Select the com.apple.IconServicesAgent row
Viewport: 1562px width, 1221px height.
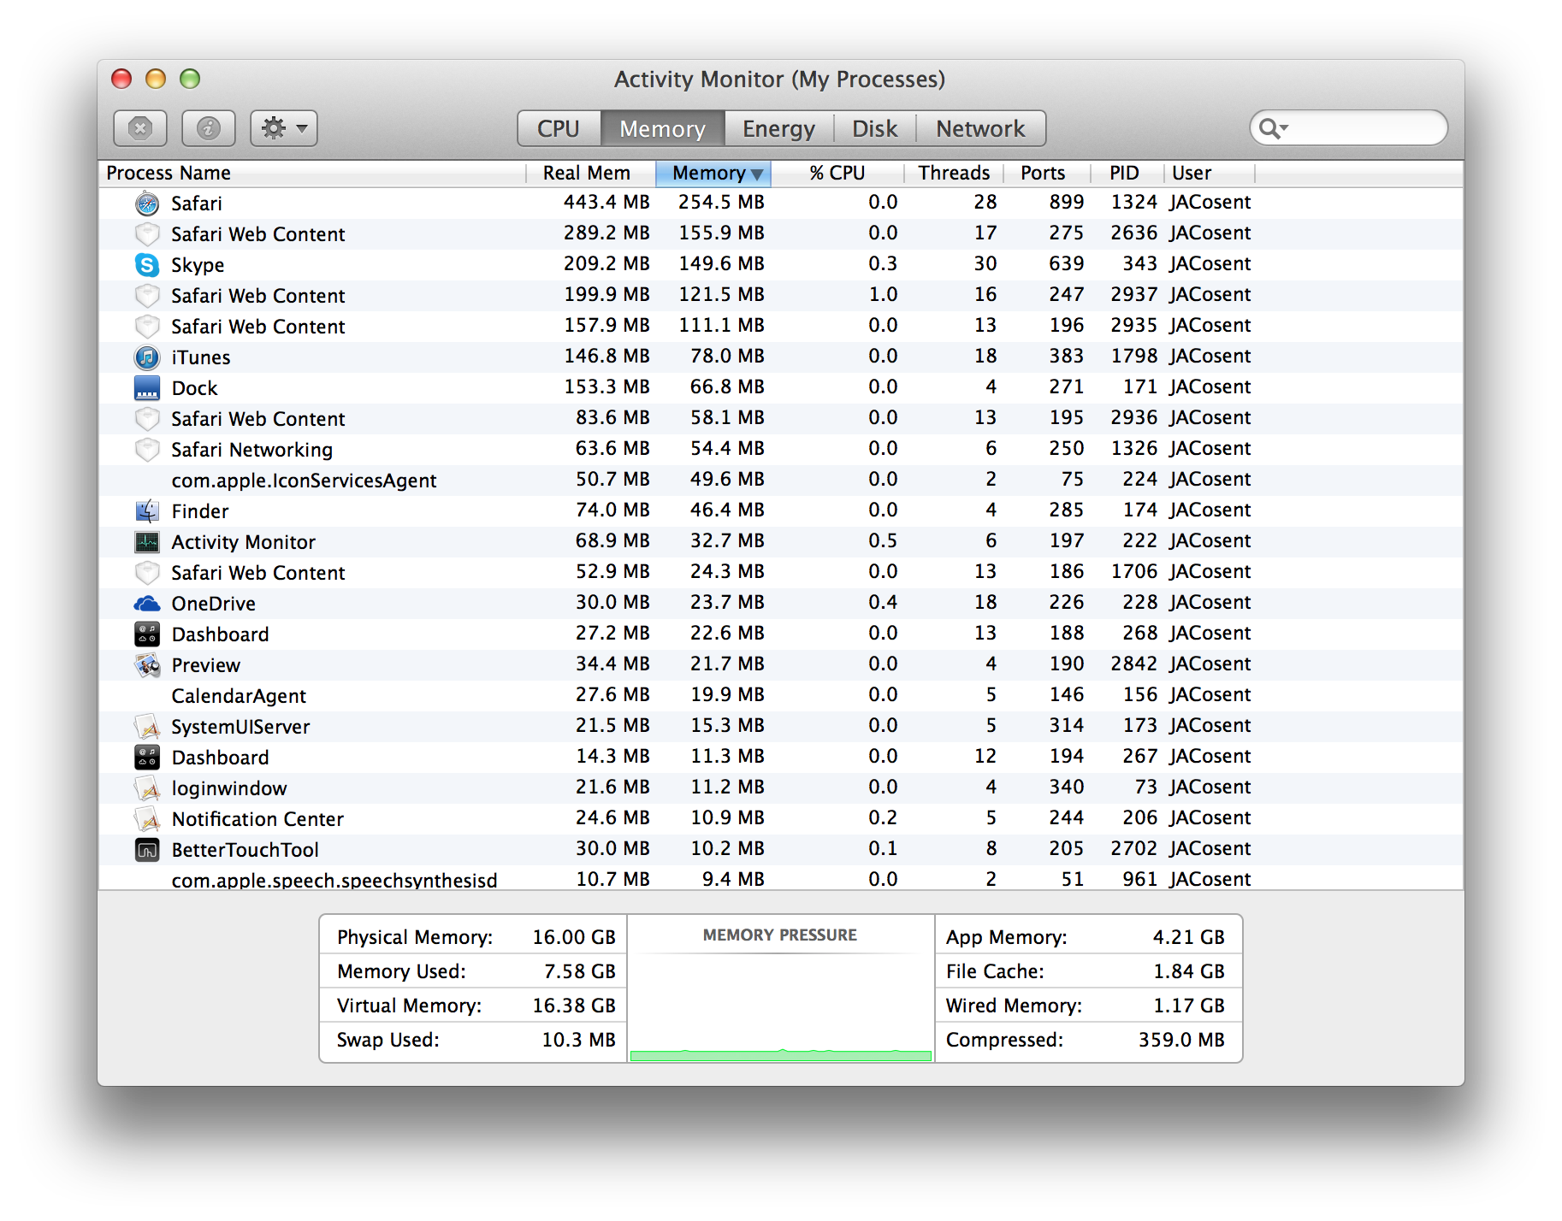[780, 481]
